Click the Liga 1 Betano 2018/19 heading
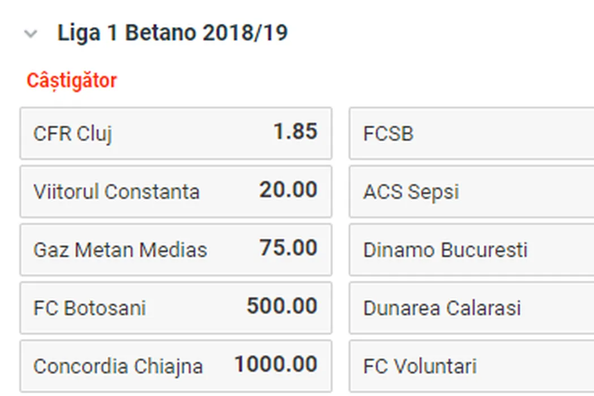This screenshot has height=396, width=594. [173, 33]
